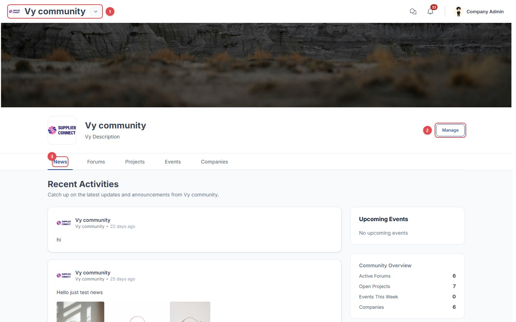This screenshot has width=516, height=322.
Task: Click the 'Catch up on the latest updates' subtitle
Action: 133,195
